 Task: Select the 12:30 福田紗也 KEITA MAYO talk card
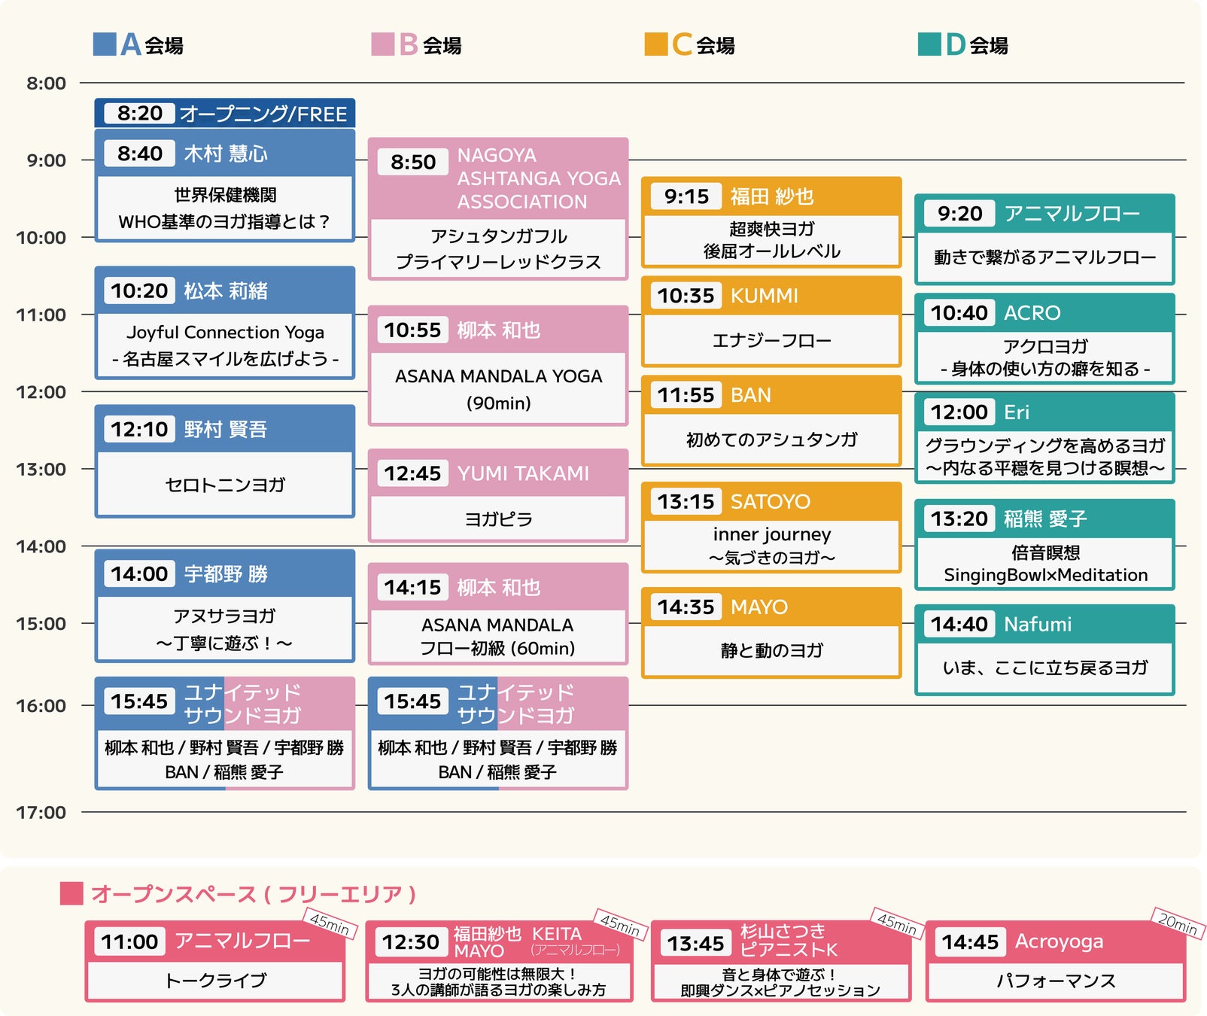click(x=500, y=961)
